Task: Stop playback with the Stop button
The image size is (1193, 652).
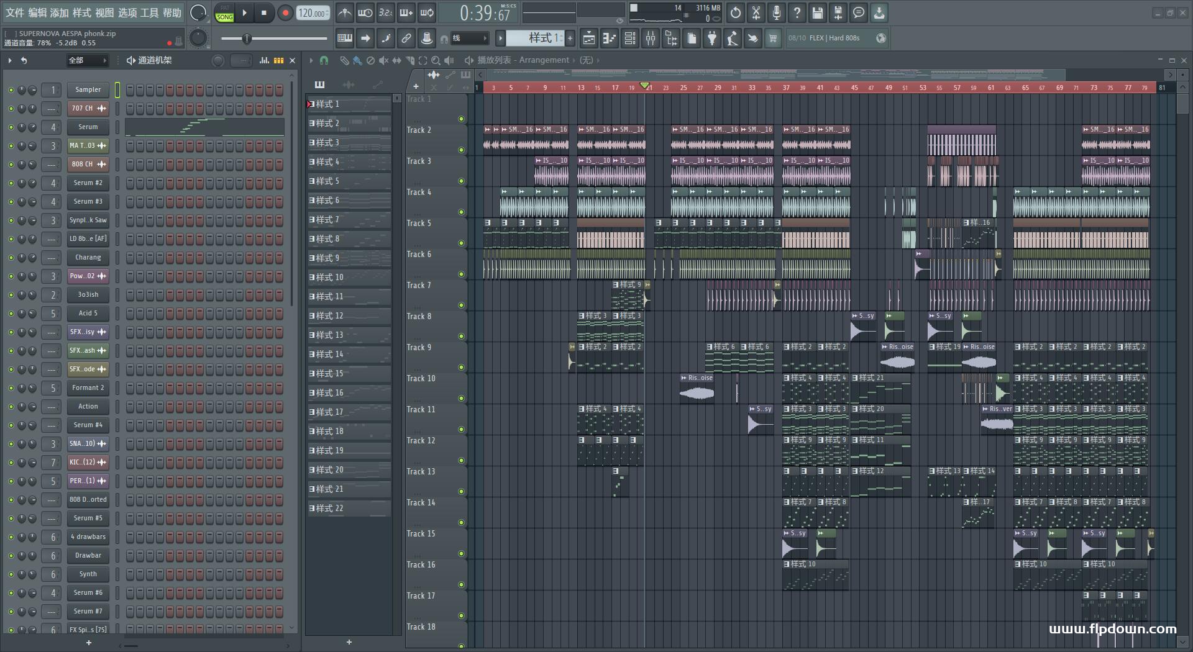Action: (264, 12)
